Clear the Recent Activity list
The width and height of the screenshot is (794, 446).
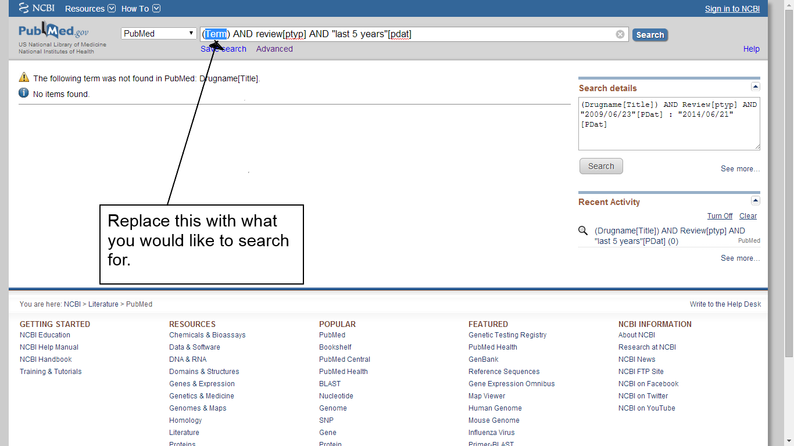click(748, 216)
